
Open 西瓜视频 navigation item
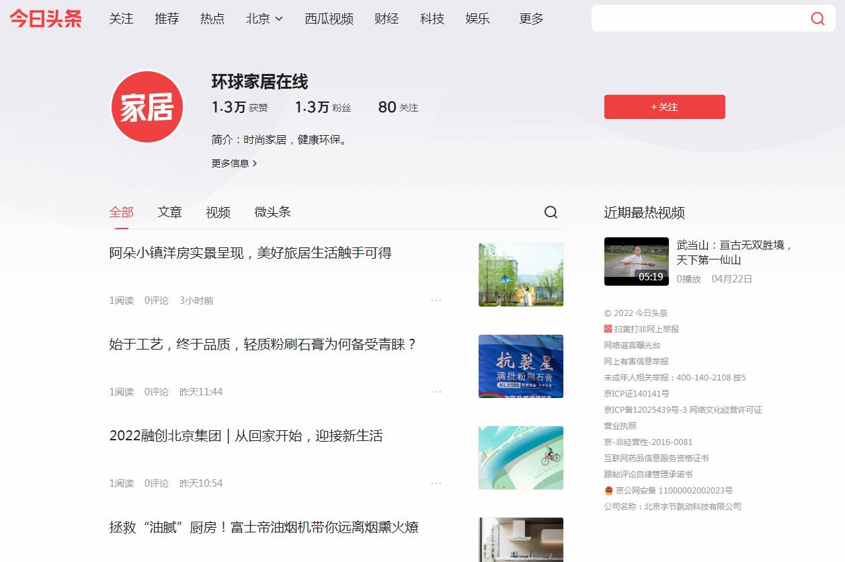coord(329,19)
